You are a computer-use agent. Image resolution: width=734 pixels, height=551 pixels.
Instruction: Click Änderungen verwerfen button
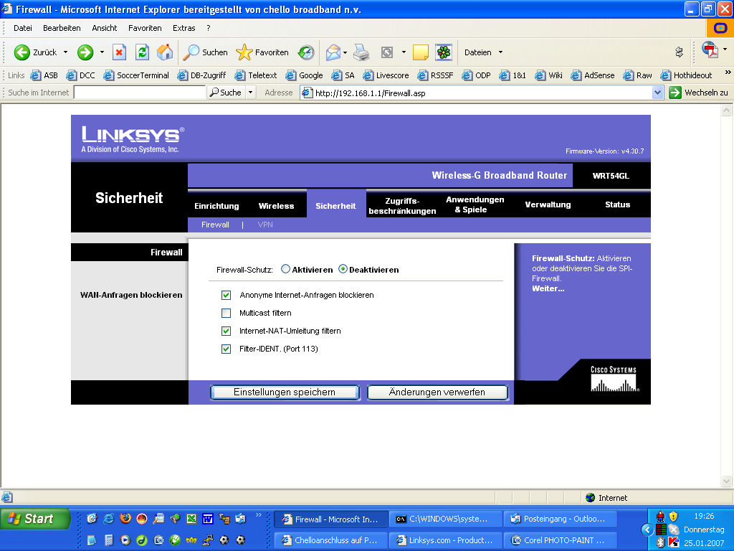pyautogui.click(x=437, y=392)
